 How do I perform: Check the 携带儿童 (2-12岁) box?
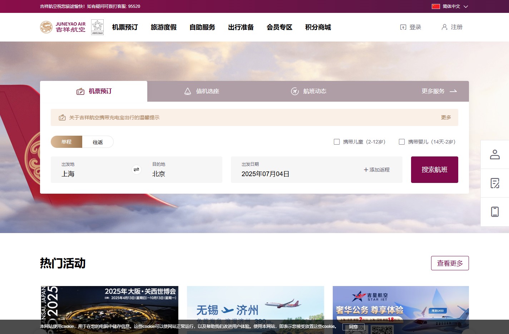click(337, 142)
